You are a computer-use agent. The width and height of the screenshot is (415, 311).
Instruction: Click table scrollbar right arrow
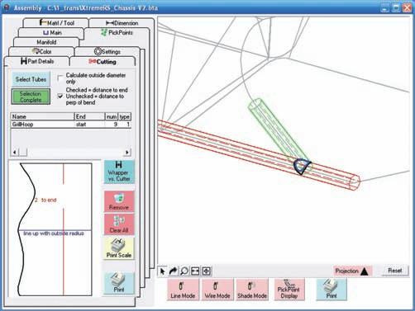(x=127, y=152)
